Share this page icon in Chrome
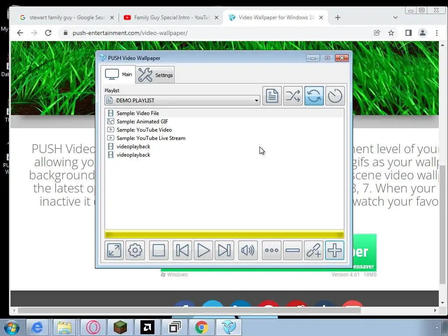 (x=377, y=33)
